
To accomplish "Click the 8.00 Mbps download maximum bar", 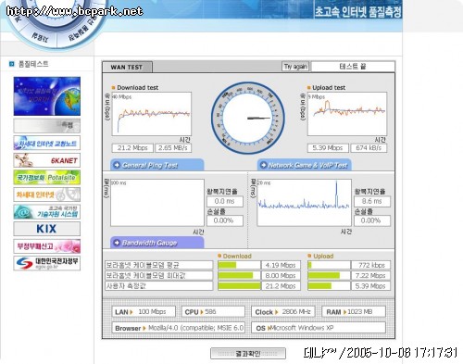I will pyautogui.click(x=239, y=275).
